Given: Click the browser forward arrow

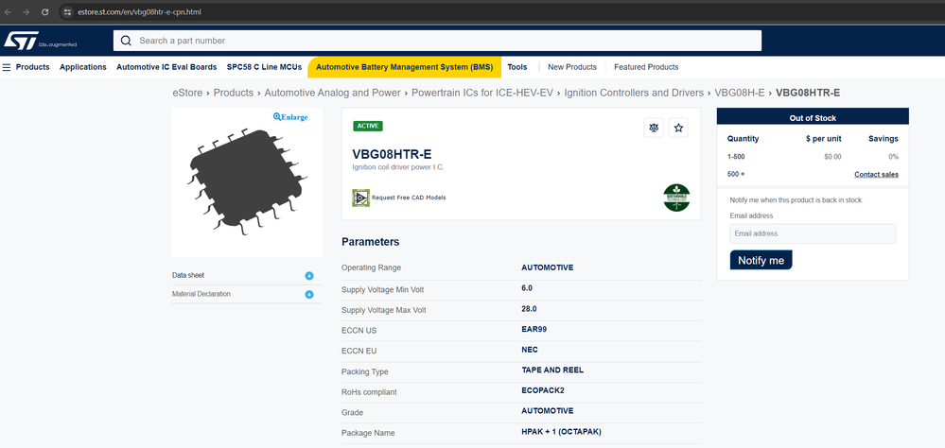Looking at the screenshot, I should [26, 12].
